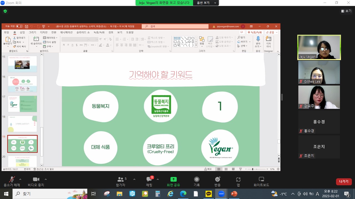Expand chat options arrow

(x=158, y=179)
